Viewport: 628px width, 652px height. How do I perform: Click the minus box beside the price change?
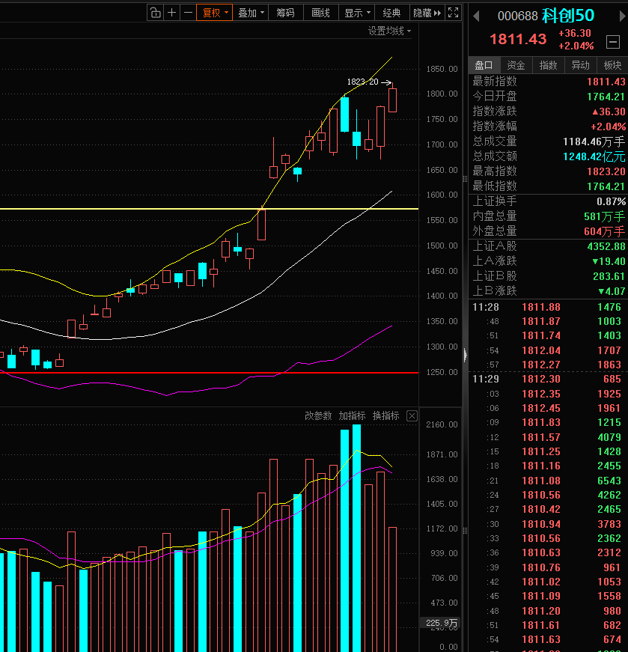coord(612,42)
